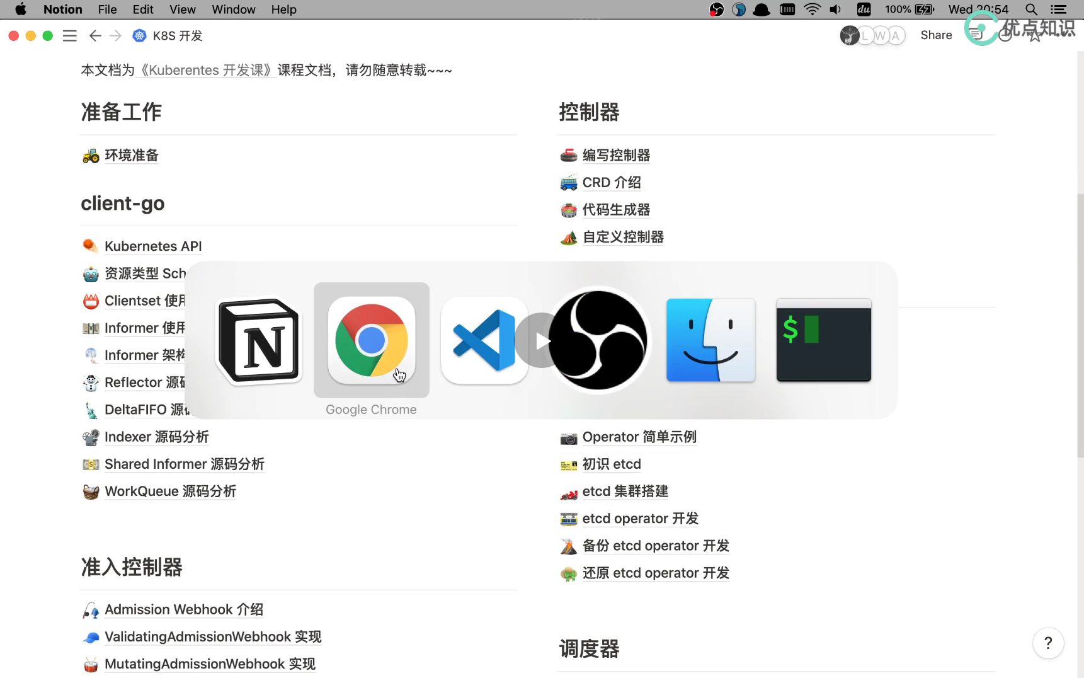Click the 准备工作 heading

(x=122, y=112)
